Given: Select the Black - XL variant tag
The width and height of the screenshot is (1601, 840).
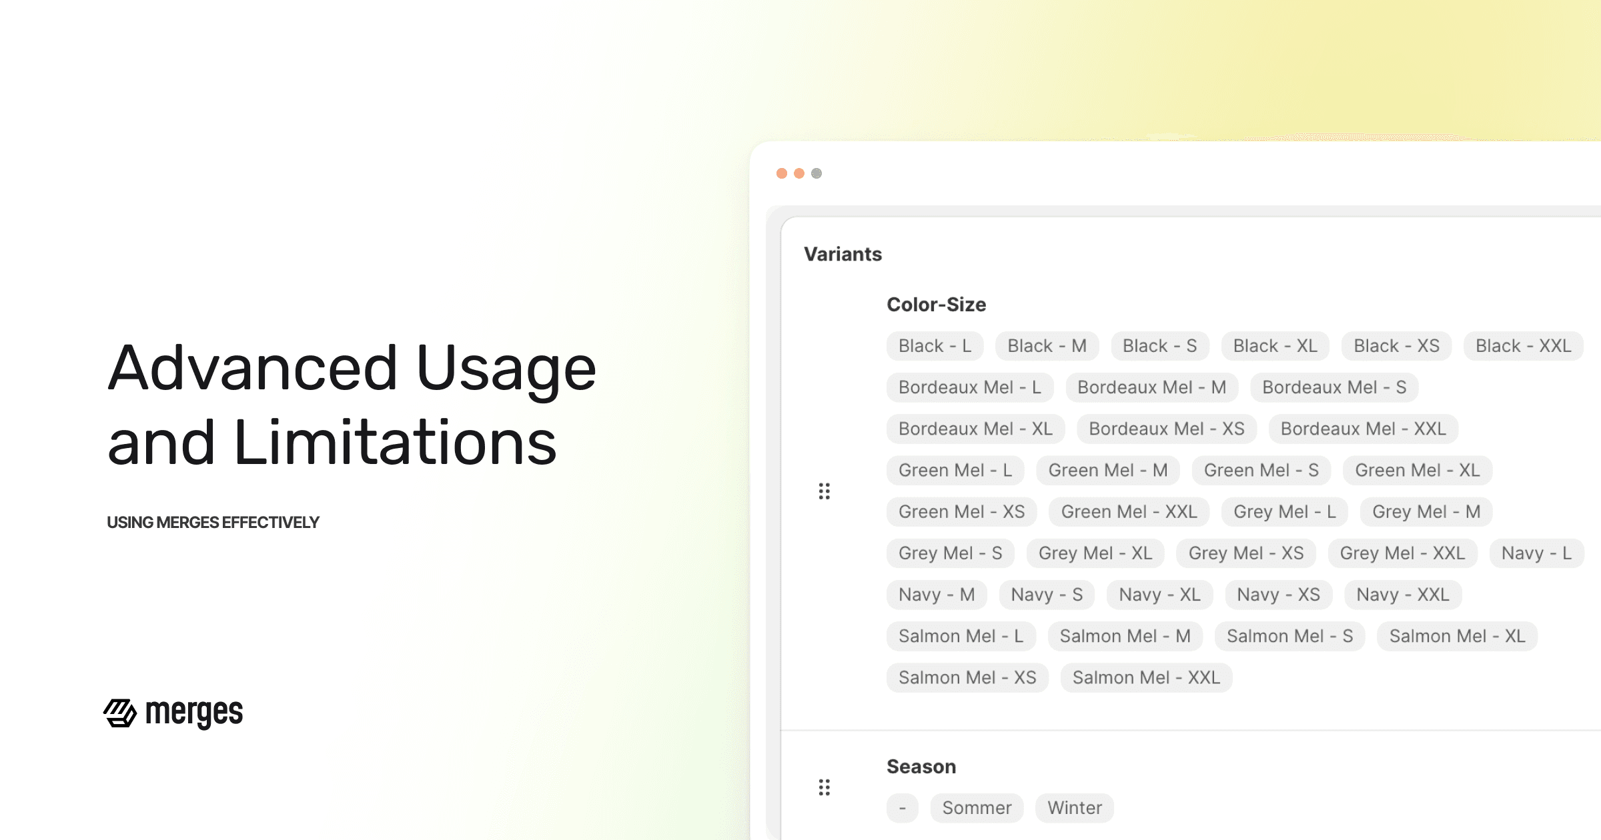Looking at the screenshot, I should tap(1275, 346).
